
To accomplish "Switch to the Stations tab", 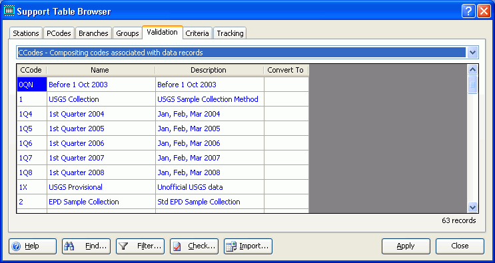I will 26,33.
